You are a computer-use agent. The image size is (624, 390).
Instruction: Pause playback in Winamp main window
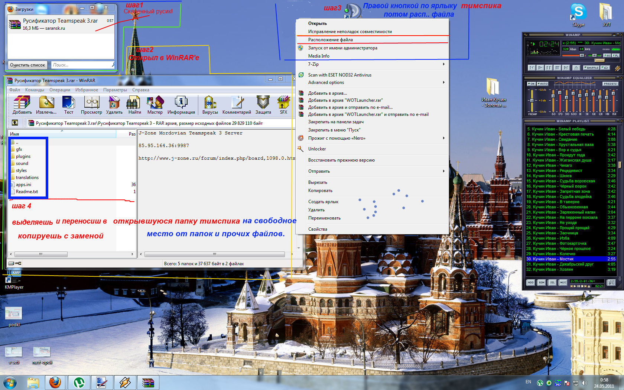pos(549,68)
